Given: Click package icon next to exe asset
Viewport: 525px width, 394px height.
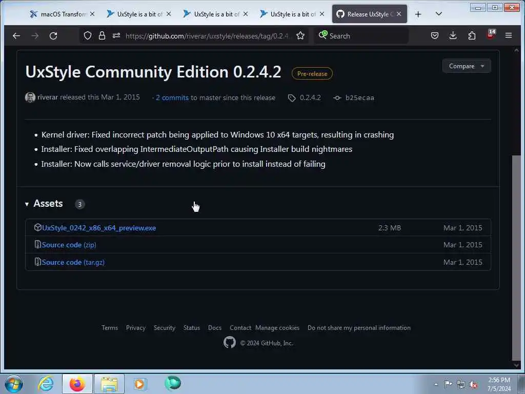Looking at the screenshot, I should pos(38,227).
